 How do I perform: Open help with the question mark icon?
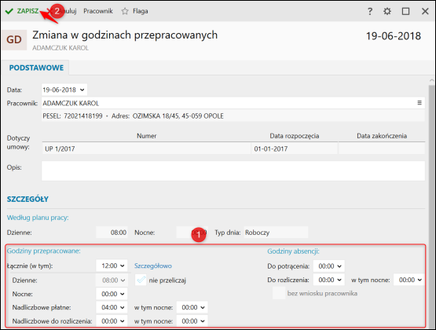click(370, 12)
